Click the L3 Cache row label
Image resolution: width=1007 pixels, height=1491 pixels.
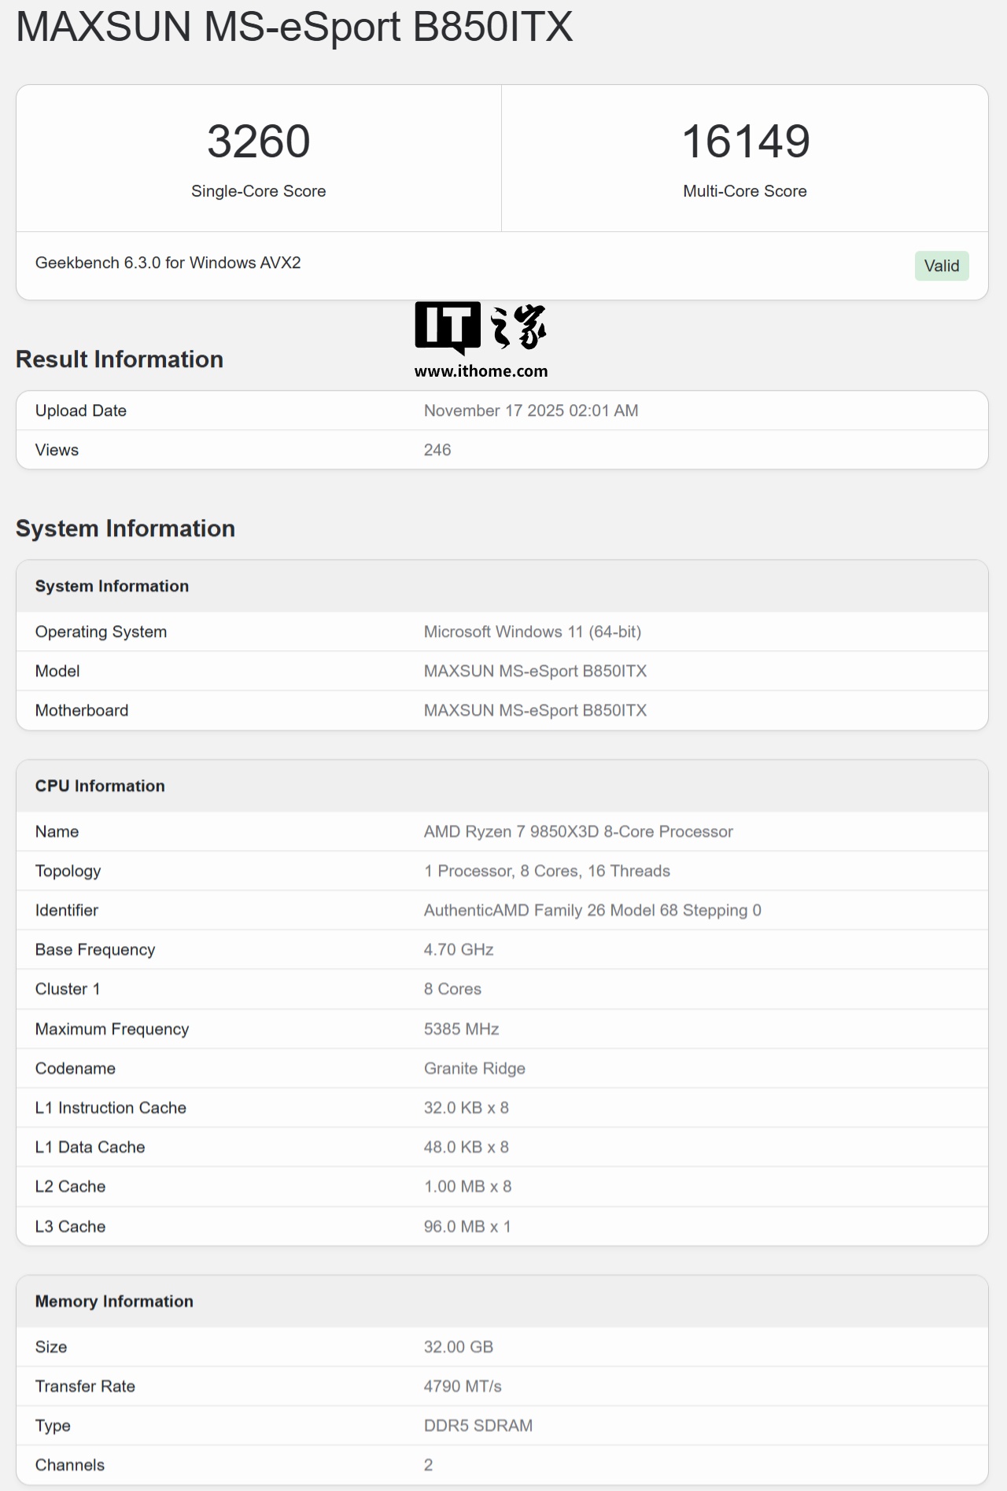70,1226
